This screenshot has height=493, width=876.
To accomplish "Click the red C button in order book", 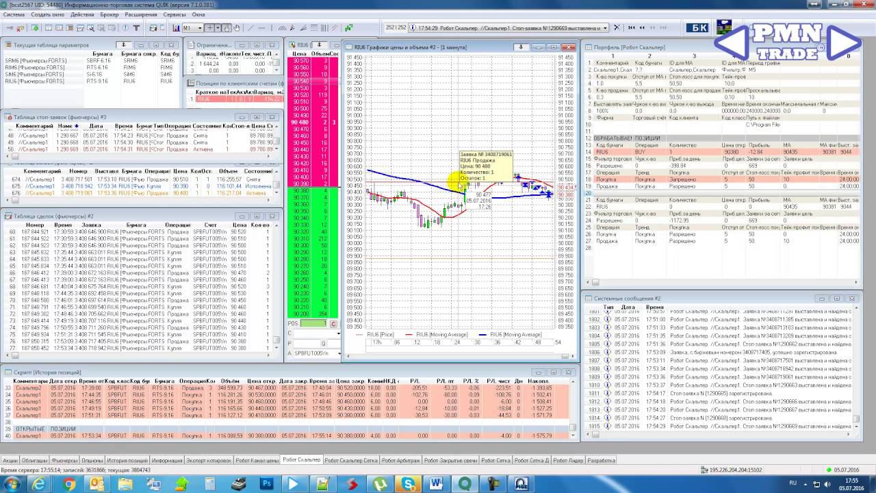I will pos(333,324).
